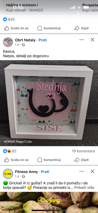Open Fitness Anny profile avatar
The image size is (98, 213).
click(x=8, y=174)
